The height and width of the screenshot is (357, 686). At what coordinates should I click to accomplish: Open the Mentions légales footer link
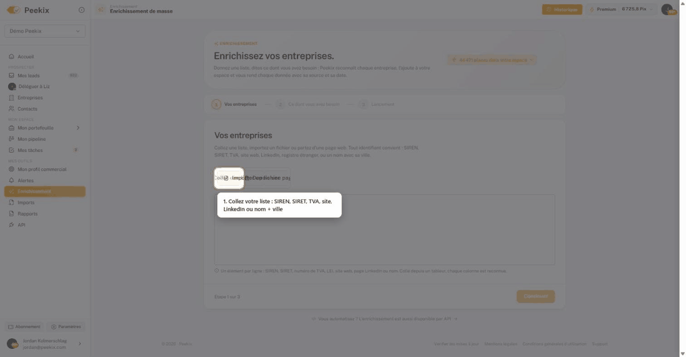[501, 344]
